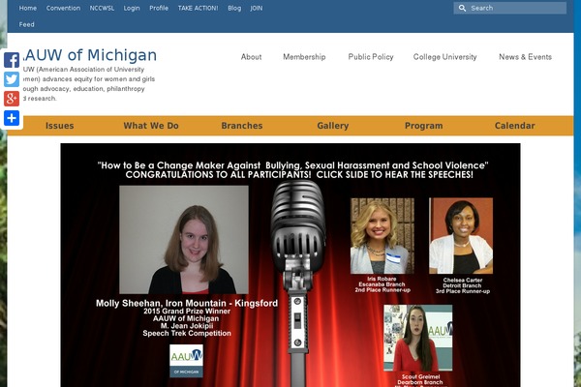Click the JOIN link
Viewport: 581px width, 387px height.
point(256,8)
